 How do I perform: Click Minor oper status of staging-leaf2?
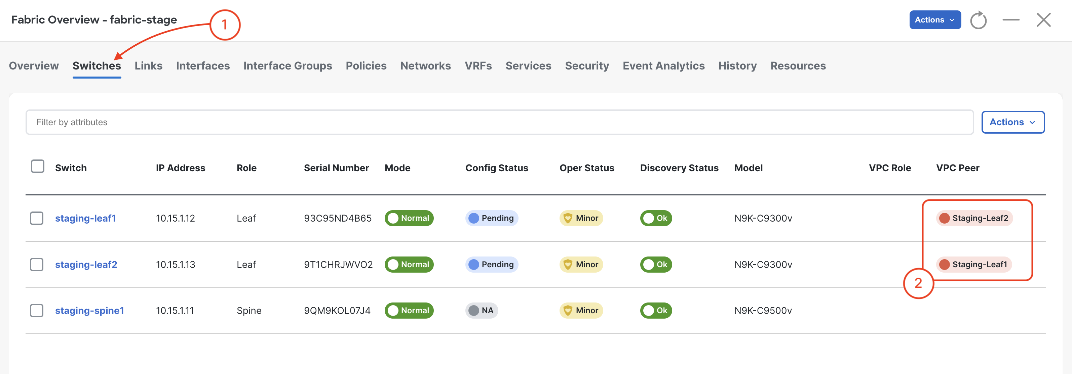pos(581,264)
